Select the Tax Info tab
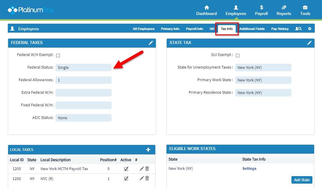322x189 pixels. pyautogui.click(x=227, y=29)
